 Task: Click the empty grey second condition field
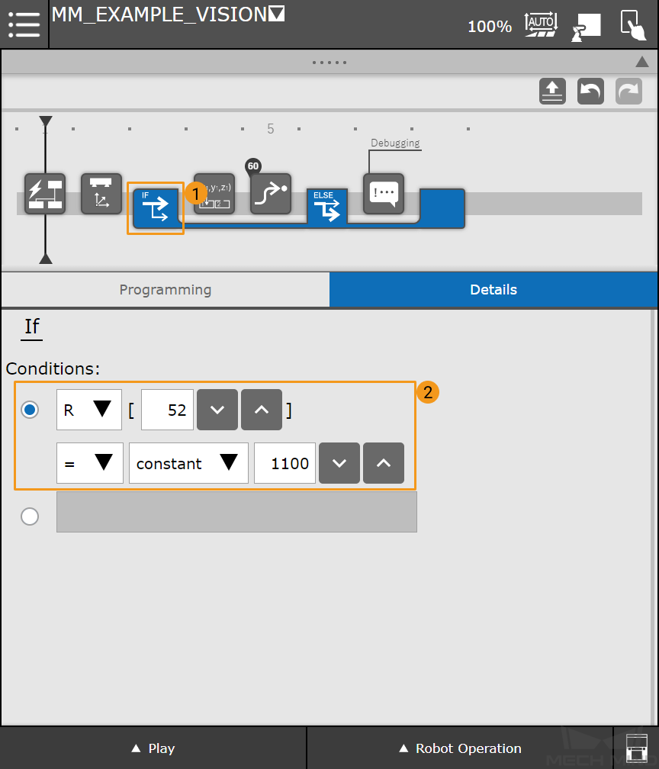click(236, 512)
